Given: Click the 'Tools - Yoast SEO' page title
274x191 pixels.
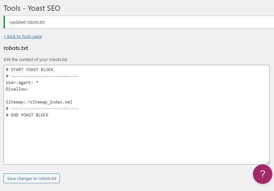Looking at the screenshot, I should tap(32, 8).
